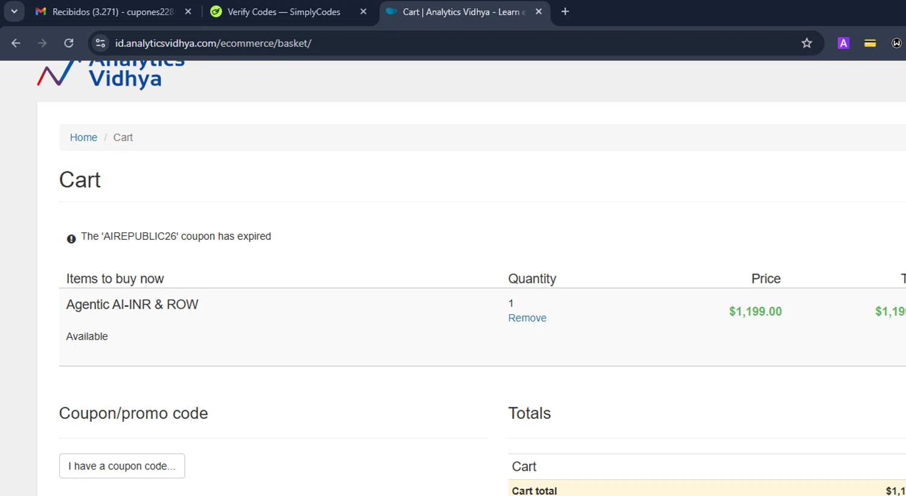Open the yellow card extension icon
Screen dimensions: 906x496
coord(870,43)
